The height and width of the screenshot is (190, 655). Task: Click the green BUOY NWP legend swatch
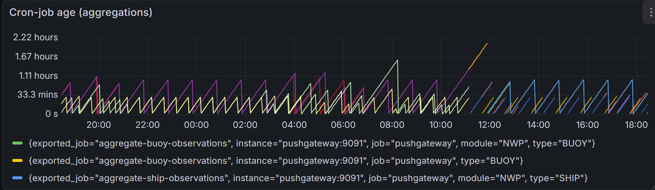tap(17, 143)
